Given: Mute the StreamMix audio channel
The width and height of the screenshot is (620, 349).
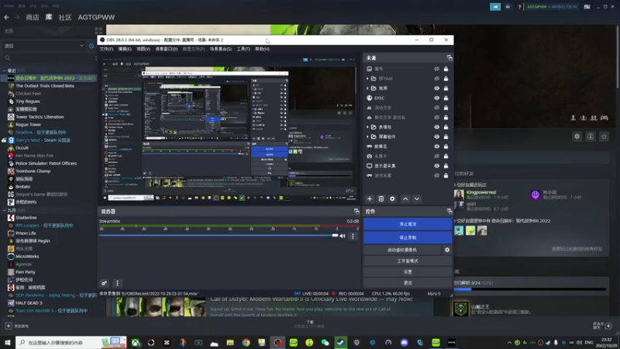Looking at the screenshot, I should point(343,236).
